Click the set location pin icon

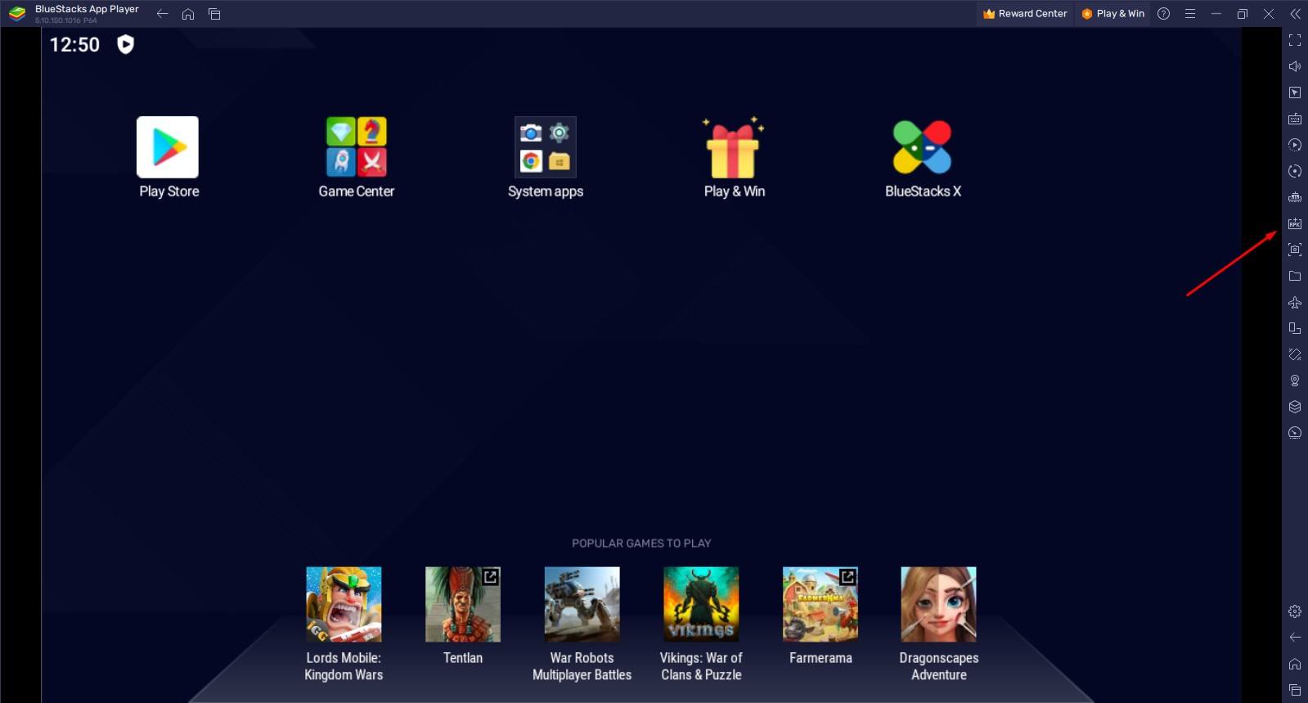pyautogui.click(x=1295, y=381)
